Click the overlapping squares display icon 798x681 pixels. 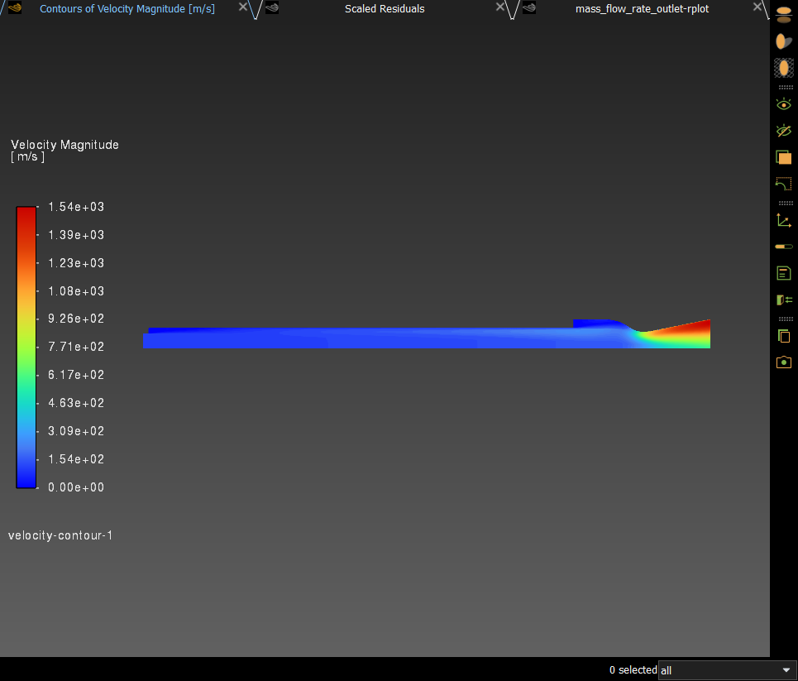[784, 157]
